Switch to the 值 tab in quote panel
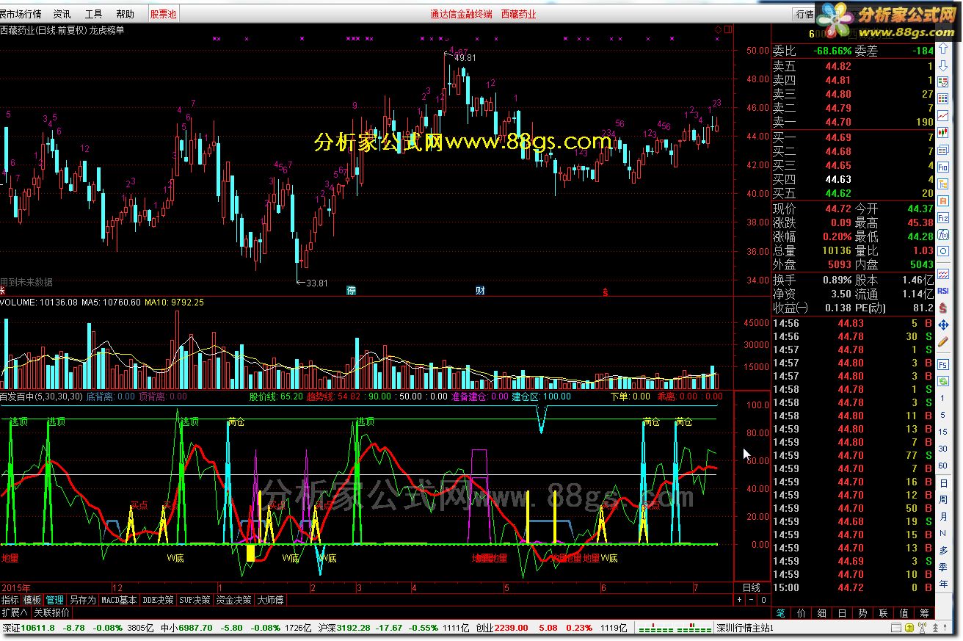Screen dimensions: 963x641 tap(904, 612)
